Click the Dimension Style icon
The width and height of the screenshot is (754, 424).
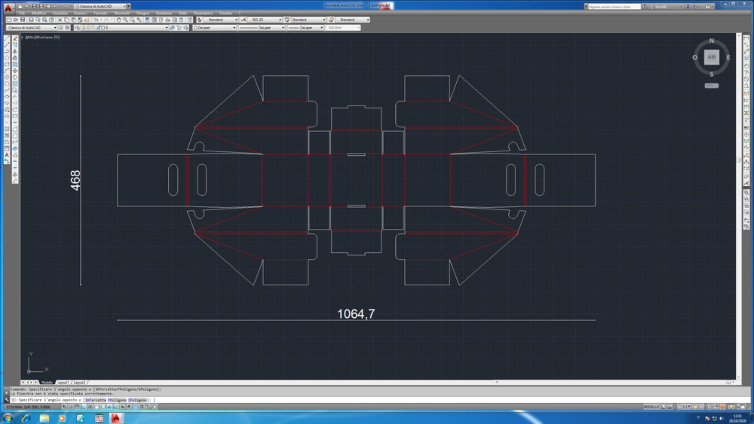(244, 19)
